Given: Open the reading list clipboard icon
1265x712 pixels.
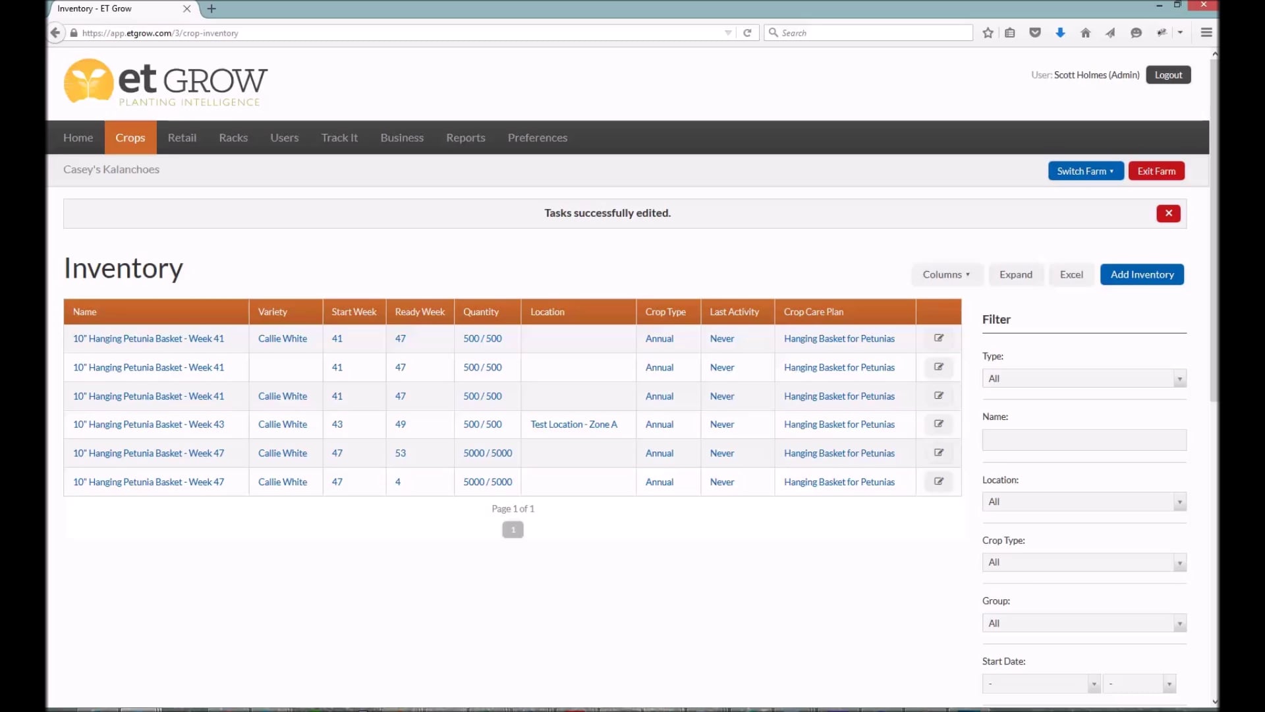Looking at the screenshot, I should tap(1010, 32).
